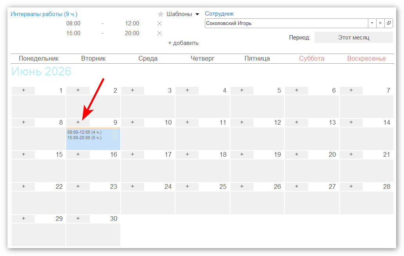Image resolution: width=404 pixels, height=256 pixels.
Task: Add interval with plus on June 5
Action: (x=242, y=90)
